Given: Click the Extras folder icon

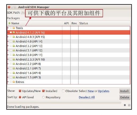Looking at the screenshot, I should click(14, 82).
